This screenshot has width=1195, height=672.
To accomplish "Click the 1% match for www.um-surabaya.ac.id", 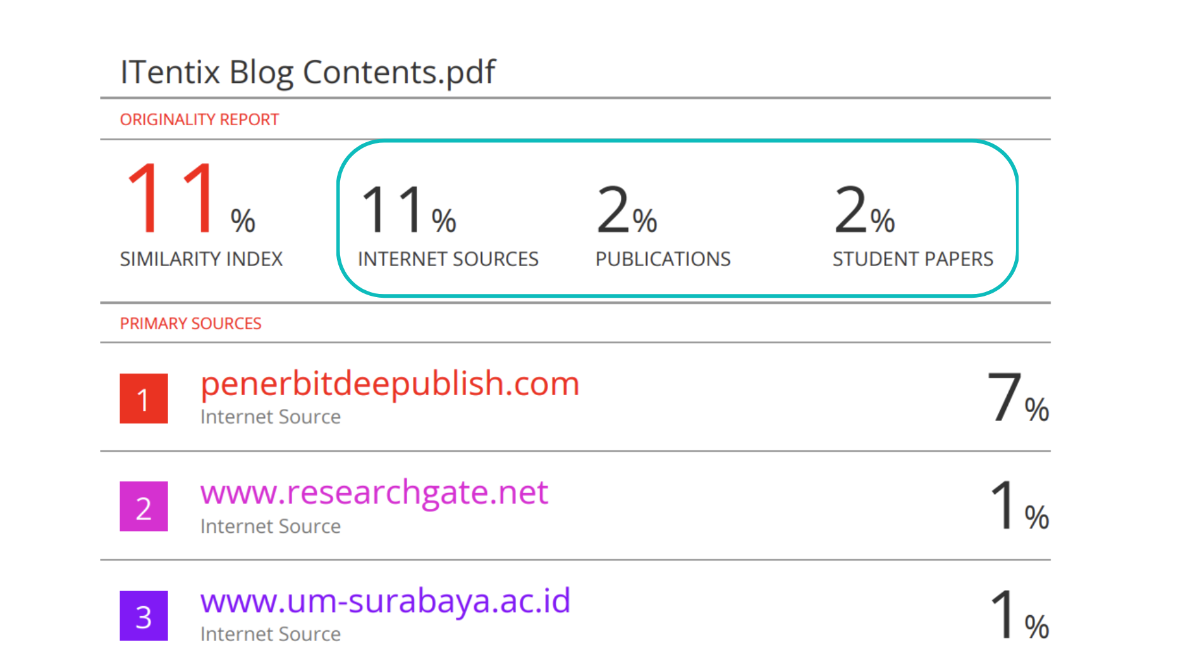I will tap(1019, 616).
